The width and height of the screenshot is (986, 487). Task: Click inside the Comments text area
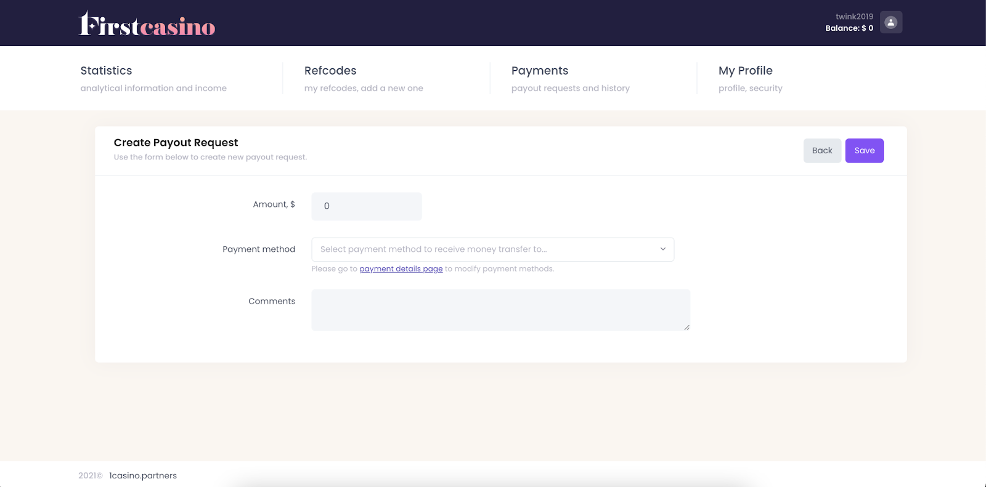500,310
